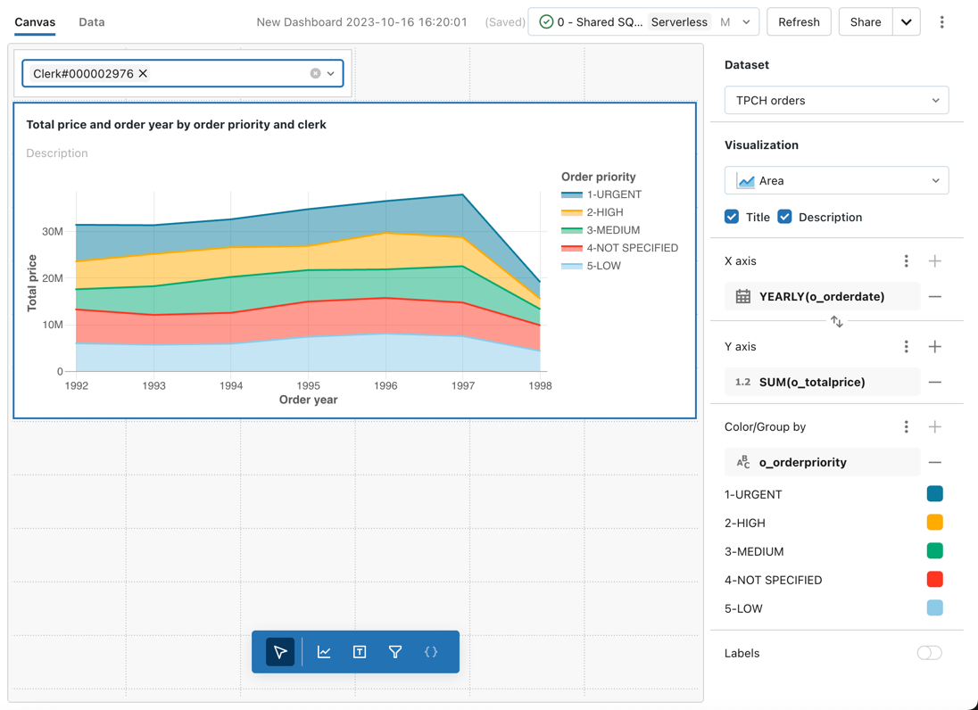The height and width of the screenshot is (710, 978).
Task: Open the dashboard kebab menu
Action: point(941,22)
